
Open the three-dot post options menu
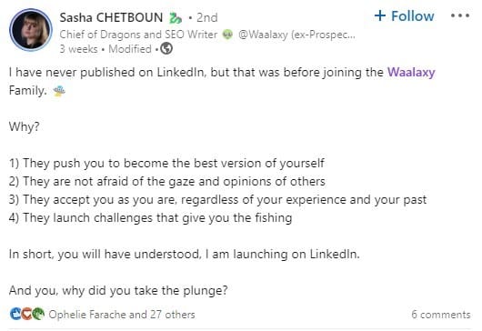pyautogui.click(x=460, y=15)
